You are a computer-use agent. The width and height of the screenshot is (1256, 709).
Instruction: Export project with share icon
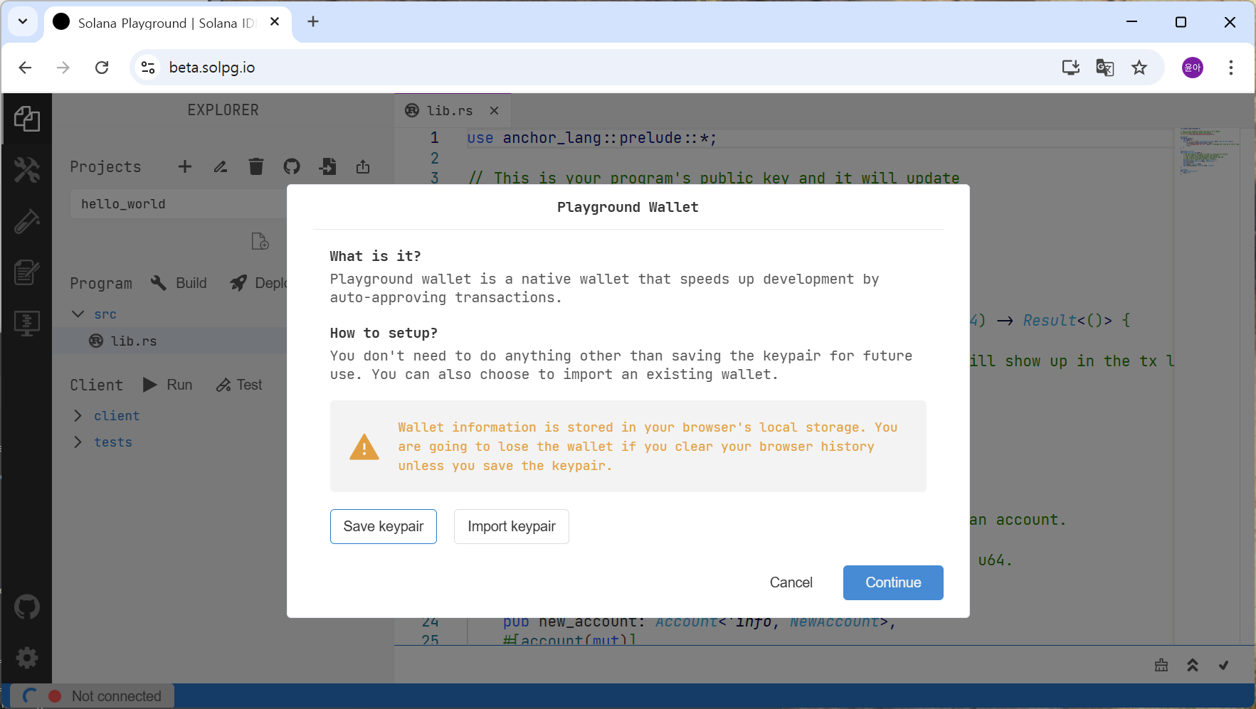tap(363, 166)
